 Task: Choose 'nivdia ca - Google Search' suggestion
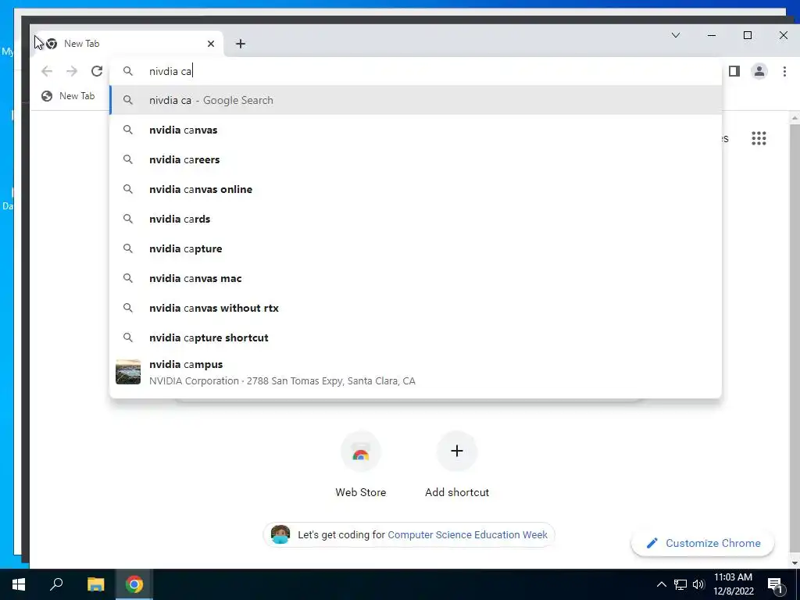(416, 101)
